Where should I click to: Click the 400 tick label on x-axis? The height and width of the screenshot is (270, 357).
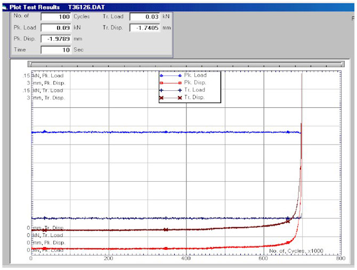[x=186, y=259]
